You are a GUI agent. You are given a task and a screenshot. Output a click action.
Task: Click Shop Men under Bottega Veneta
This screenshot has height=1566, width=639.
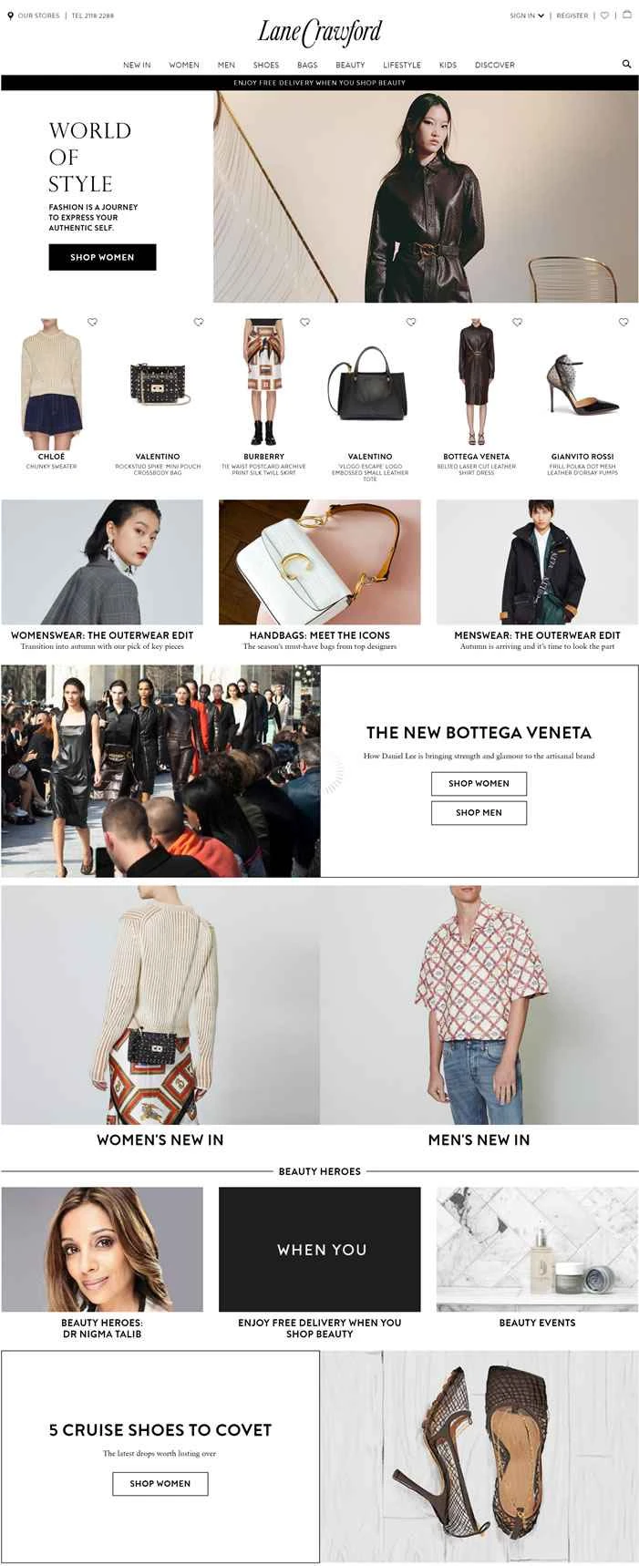click(479, 812)
